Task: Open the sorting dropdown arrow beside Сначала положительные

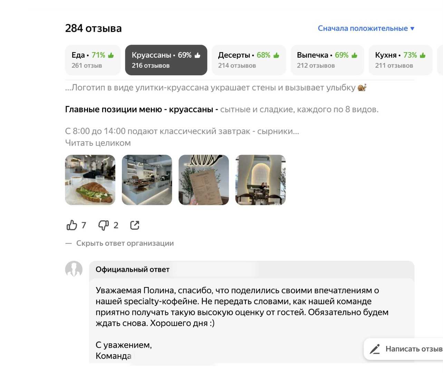Action: coord(412,28)
